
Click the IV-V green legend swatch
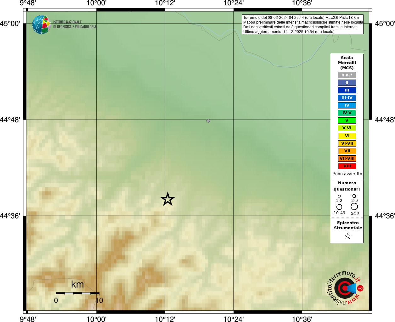pos(347,113)
